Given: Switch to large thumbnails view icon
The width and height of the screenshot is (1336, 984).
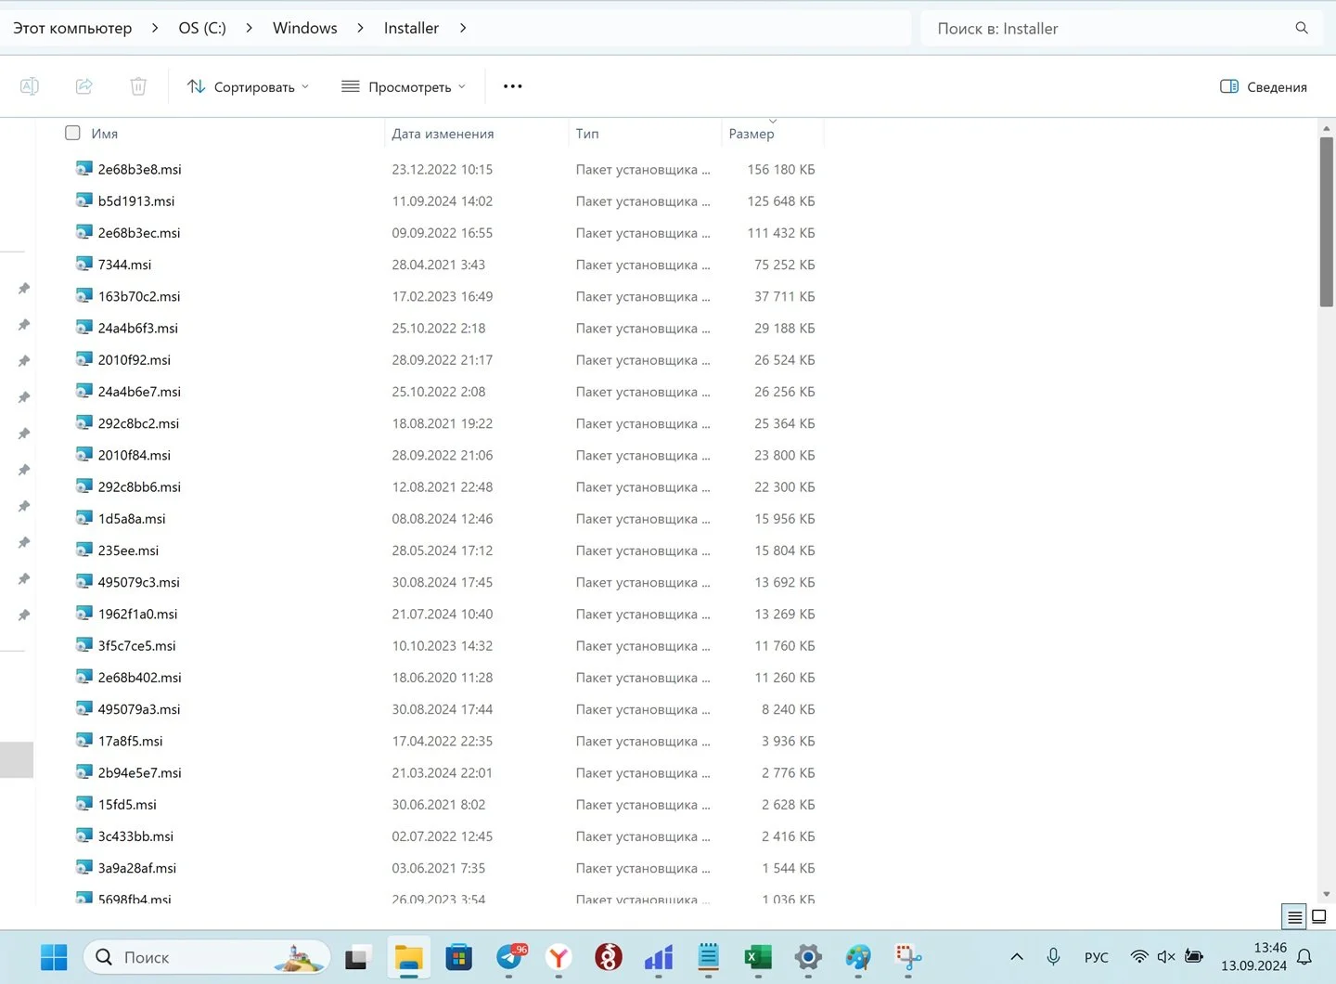Looking at the screenshot, I should click(1318, 916).
